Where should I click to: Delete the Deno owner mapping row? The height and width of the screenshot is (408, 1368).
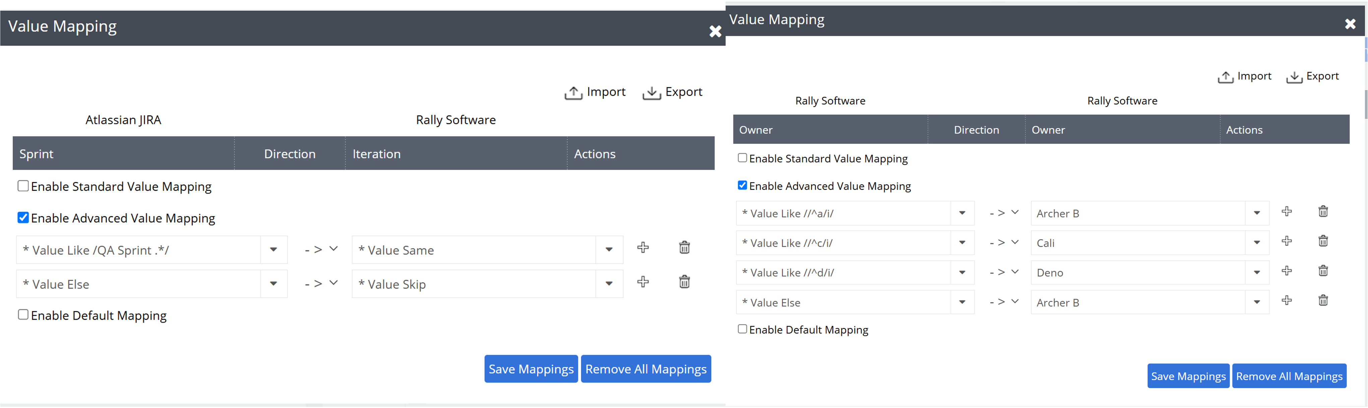[x=1323, y=271]
